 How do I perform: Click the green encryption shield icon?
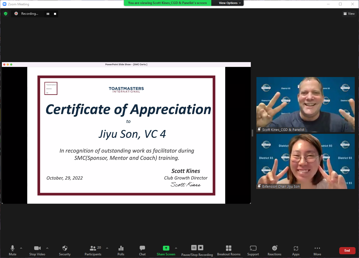(x=6, y=14)
